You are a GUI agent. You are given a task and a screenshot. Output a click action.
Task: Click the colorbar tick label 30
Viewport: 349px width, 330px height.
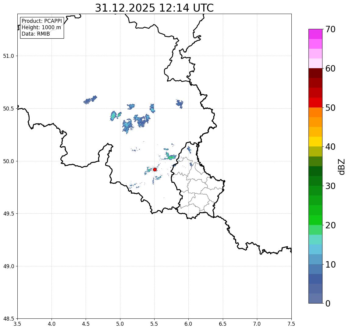coord(330,186)
